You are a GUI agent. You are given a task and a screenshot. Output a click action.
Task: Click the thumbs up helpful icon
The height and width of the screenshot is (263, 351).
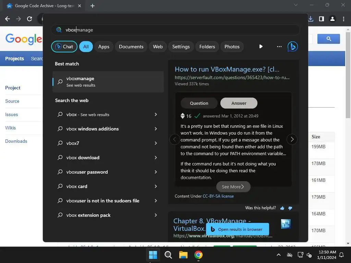[x=282, y=208]
